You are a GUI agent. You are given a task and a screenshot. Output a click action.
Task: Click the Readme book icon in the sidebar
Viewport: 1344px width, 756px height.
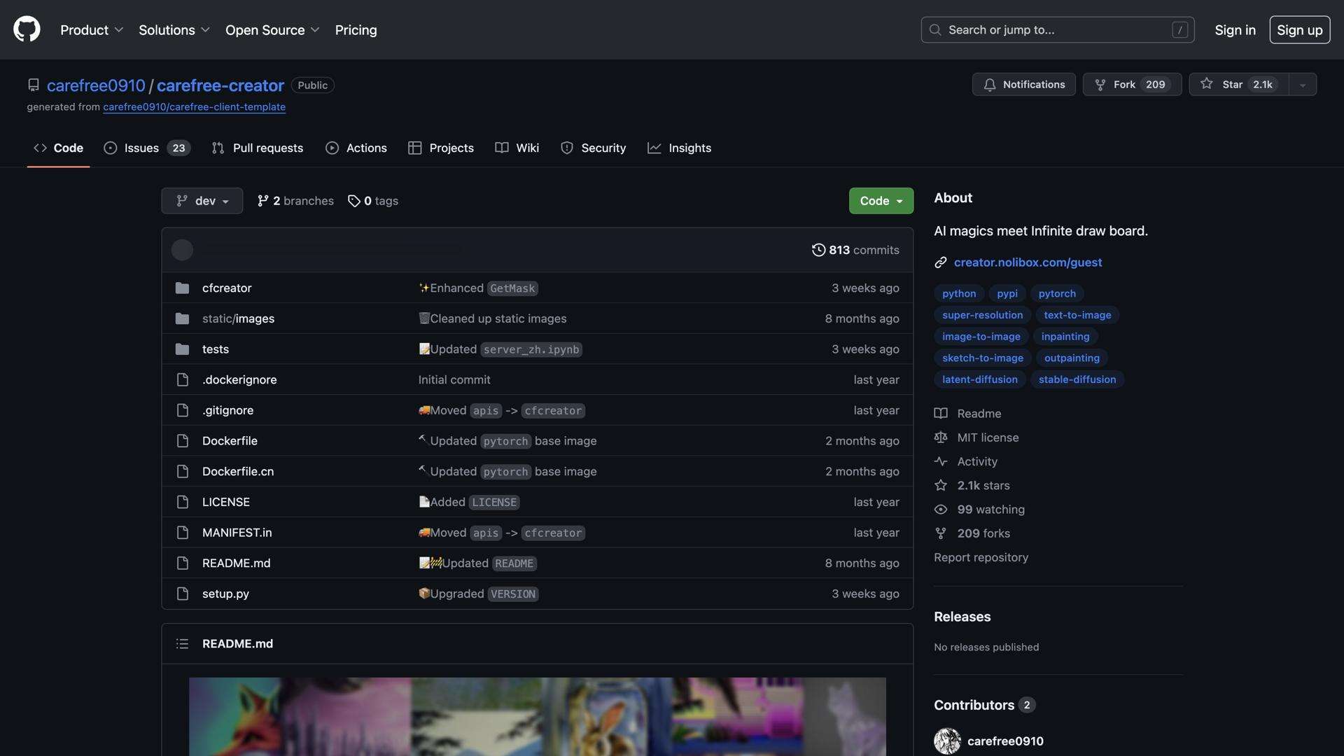click(941, 413)
